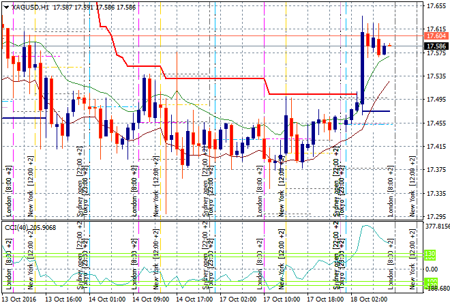Click the 0.00 label on CCI scale

(432, 268)
